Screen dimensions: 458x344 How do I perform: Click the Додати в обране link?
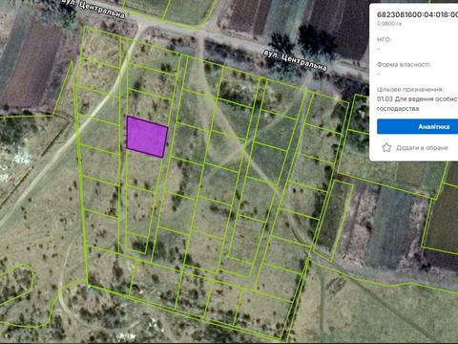[422, 148]
